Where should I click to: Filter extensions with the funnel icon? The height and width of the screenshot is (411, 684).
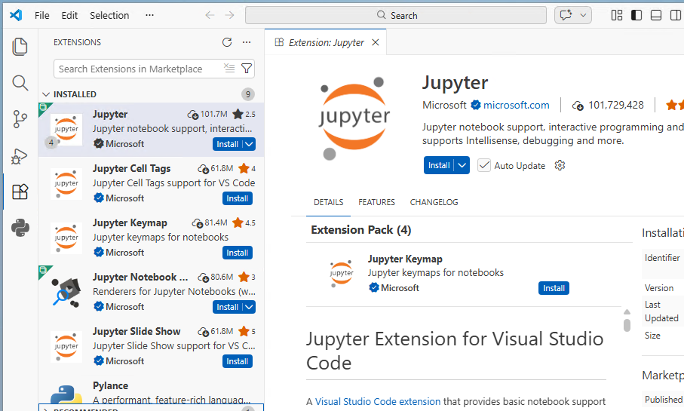(247, 69)
